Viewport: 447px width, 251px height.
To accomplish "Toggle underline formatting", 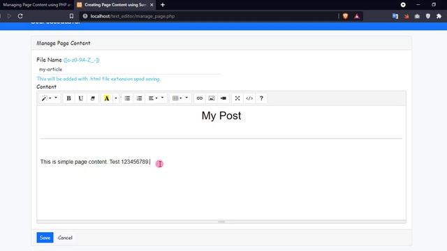I will click(x=81, y=98).
